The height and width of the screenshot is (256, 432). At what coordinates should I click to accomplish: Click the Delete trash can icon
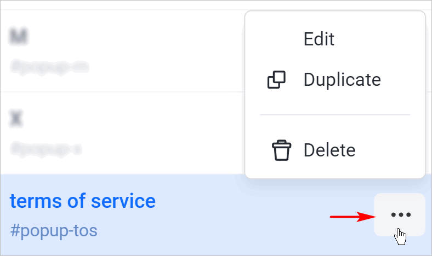281,150
